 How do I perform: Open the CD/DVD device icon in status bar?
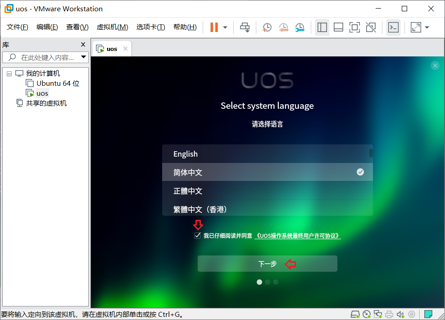pyautogui.click(x=366, y=314)
